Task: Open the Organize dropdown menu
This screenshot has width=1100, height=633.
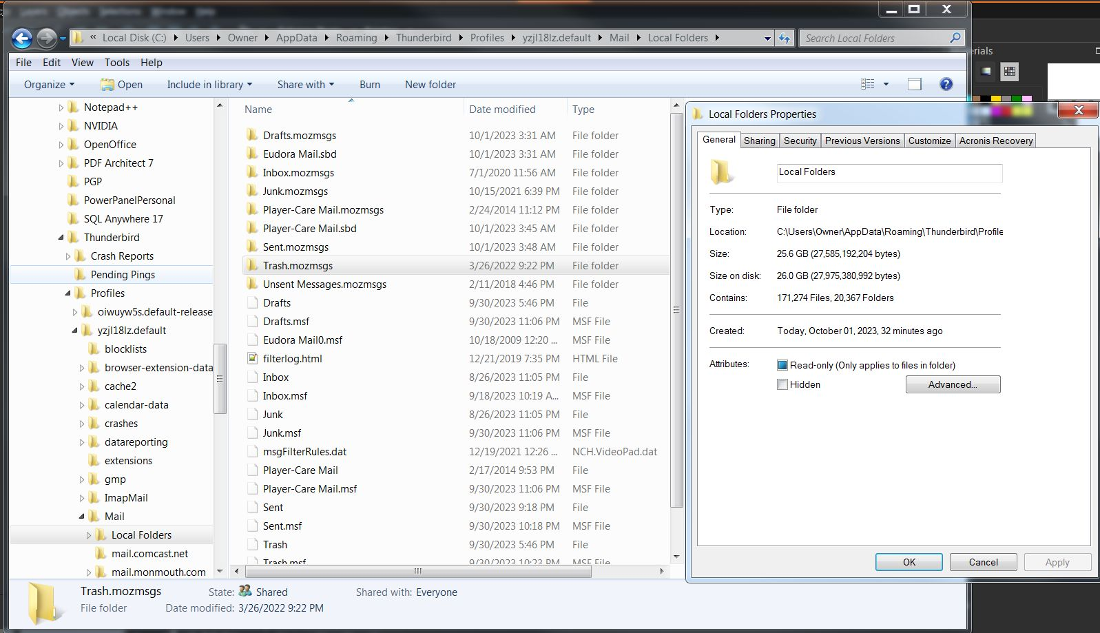Action: [49, 85]
